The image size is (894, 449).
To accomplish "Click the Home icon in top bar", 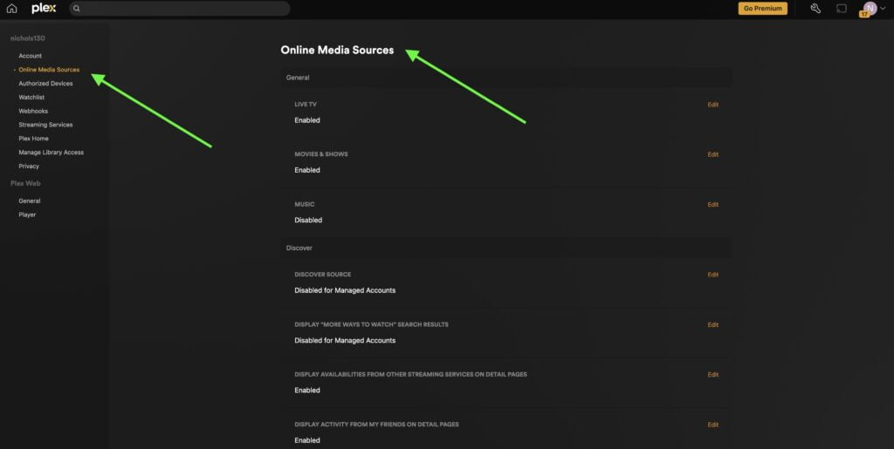I will (11, 9).
